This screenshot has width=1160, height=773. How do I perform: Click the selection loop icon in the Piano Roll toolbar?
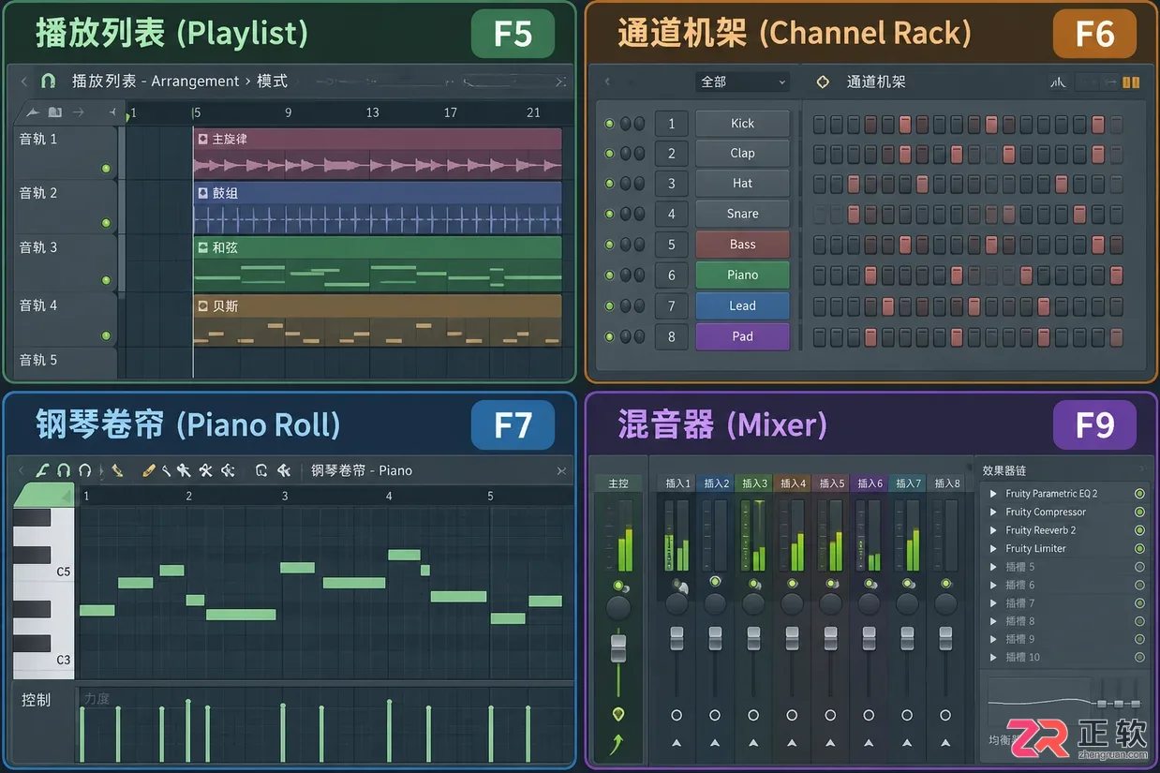261,470
